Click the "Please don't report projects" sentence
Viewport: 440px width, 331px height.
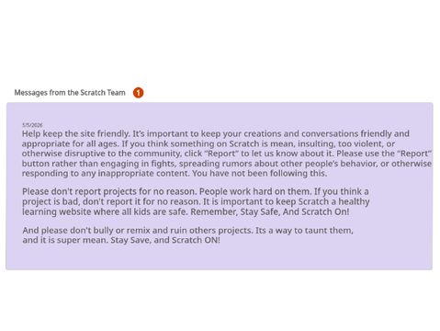click(109, 192)
